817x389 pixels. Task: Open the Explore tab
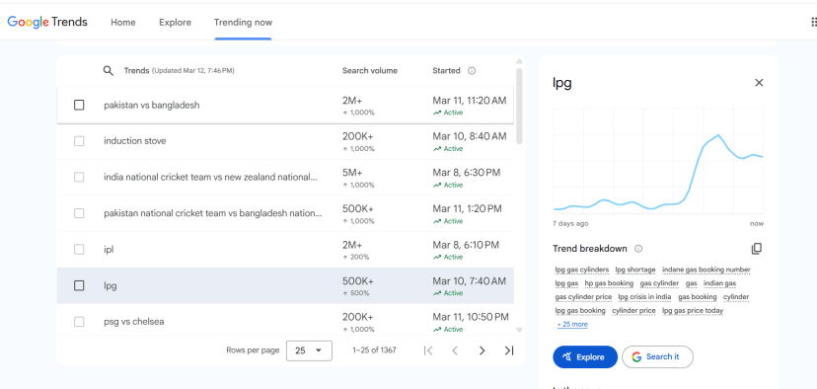pos(175,23)
